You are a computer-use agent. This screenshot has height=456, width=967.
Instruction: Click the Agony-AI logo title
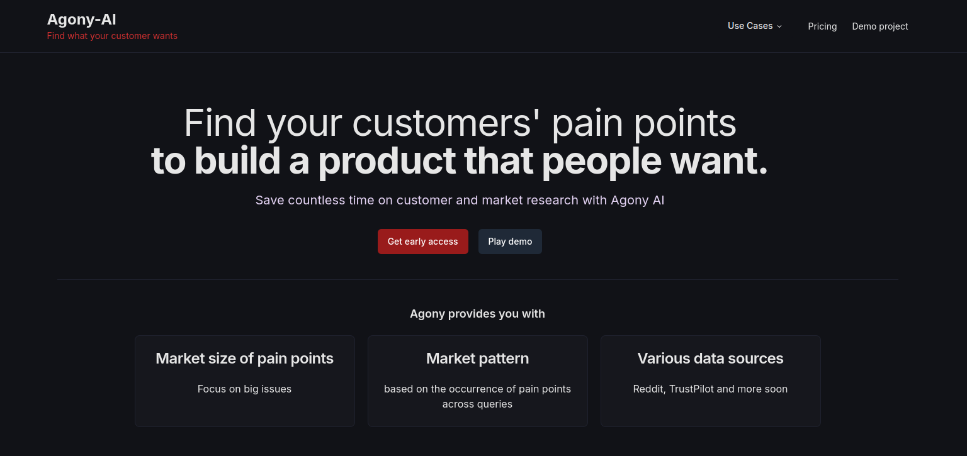coord(82,19)
